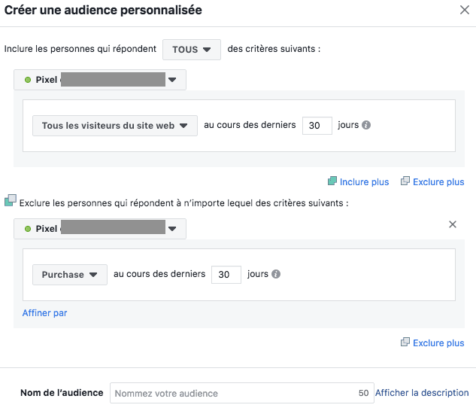This screenshot has height=414, width=476.
Task: Close the custom audience dialog
Action: point(465,10)
